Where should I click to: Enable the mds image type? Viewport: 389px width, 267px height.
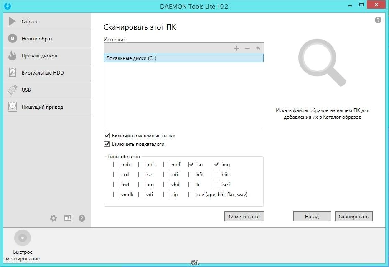(141, 164)
